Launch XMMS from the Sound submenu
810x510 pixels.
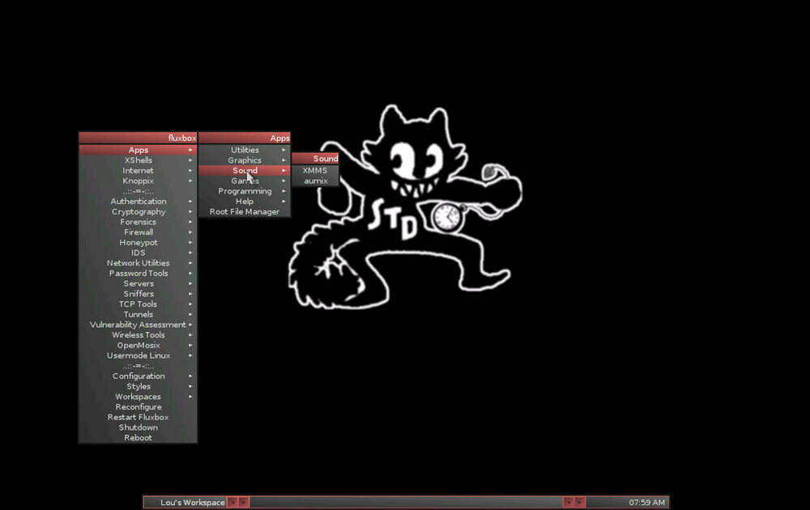coord(315,170)
